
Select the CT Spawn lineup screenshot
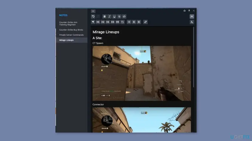(142, 74)
